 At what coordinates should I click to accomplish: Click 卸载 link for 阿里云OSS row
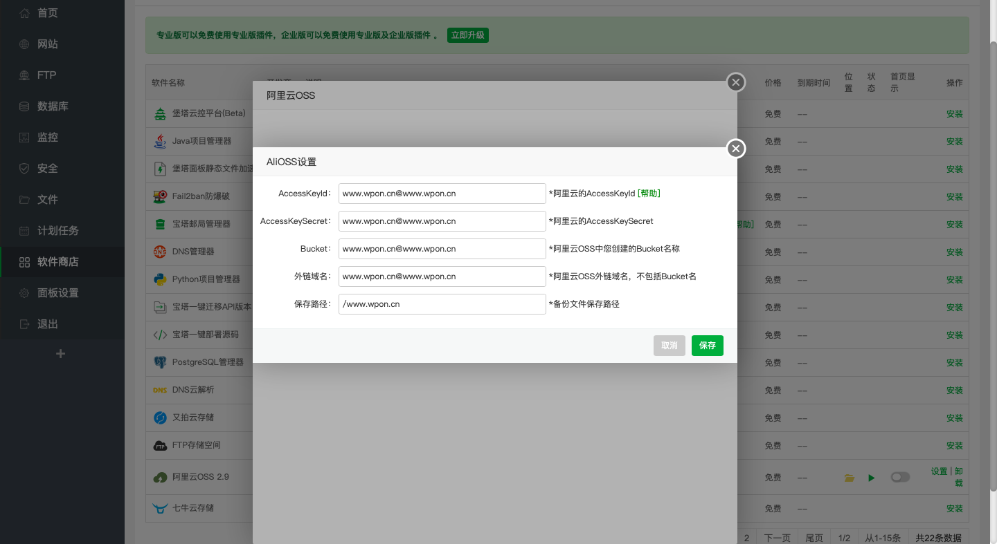(959, 477)
